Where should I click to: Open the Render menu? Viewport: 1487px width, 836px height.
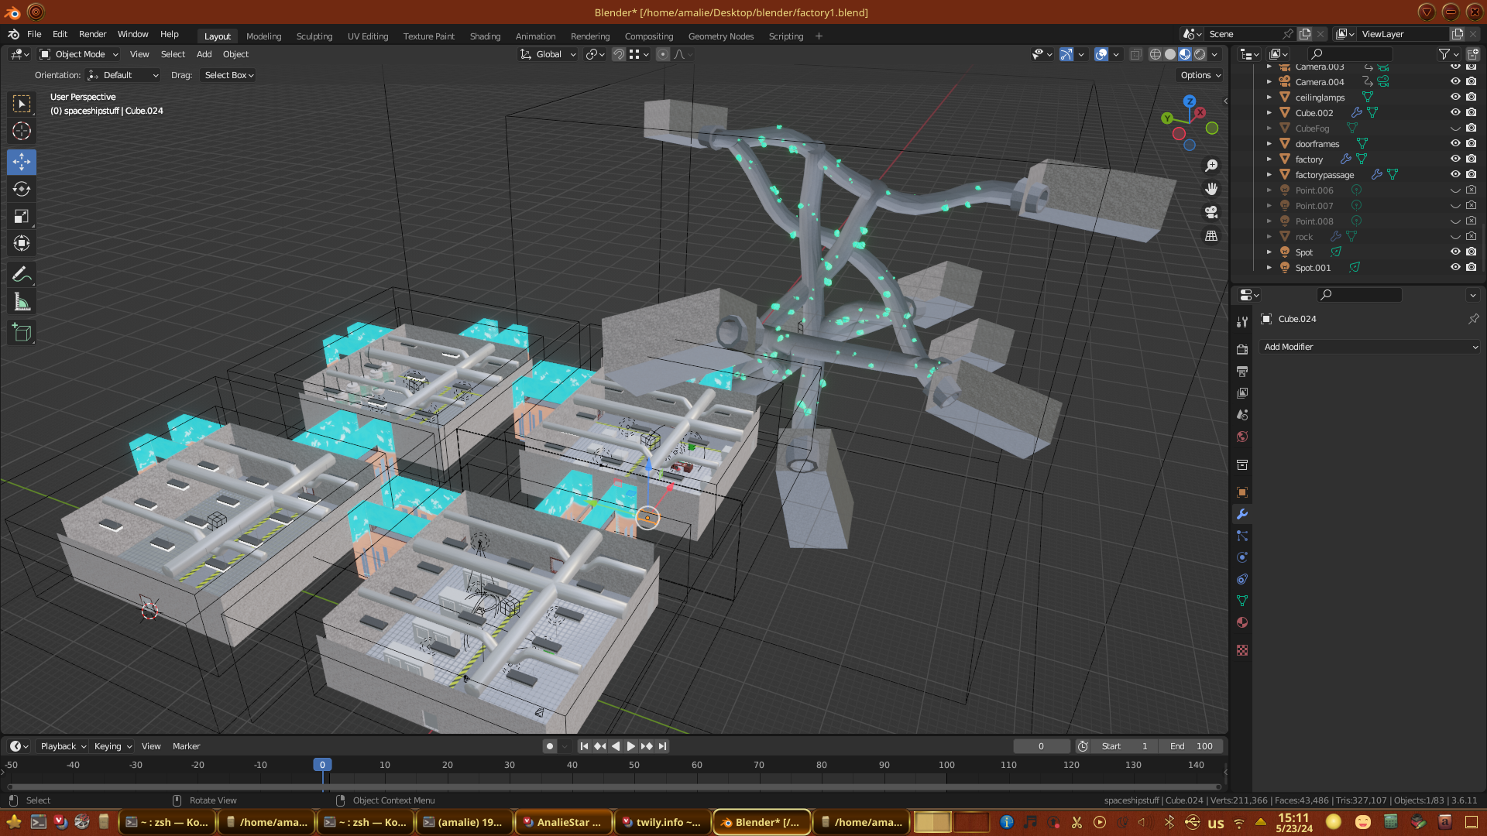tap(92, 34)
